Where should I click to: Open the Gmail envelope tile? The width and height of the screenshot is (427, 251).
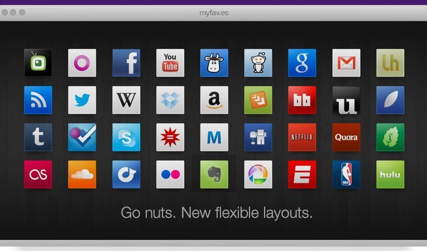pos(347,63)
